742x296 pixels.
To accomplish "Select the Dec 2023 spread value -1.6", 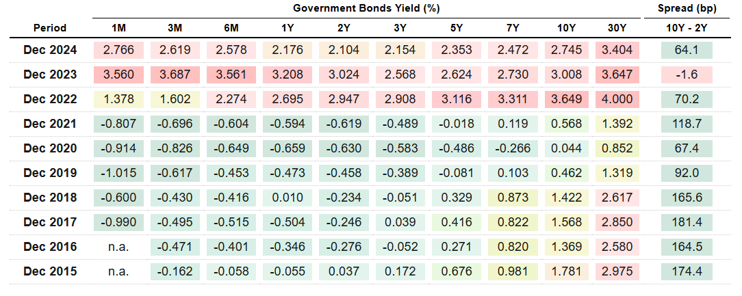I will point(687,75).
